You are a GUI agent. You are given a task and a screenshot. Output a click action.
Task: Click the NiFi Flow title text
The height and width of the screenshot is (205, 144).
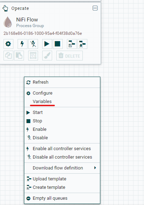coord(27,20)
